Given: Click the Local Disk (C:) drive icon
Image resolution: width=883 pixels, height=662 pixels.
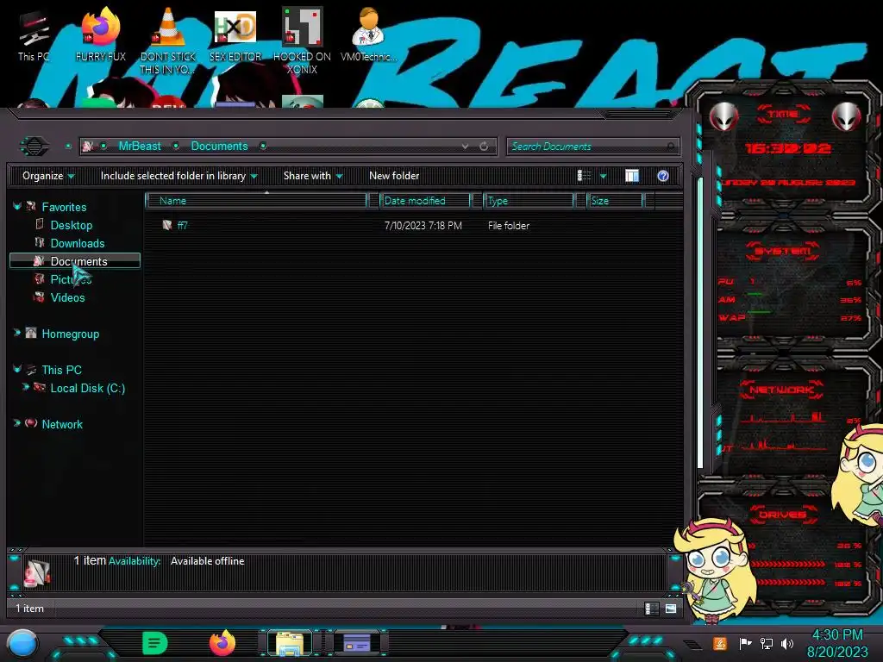Looking at the screenshot, I should [40, 387].
